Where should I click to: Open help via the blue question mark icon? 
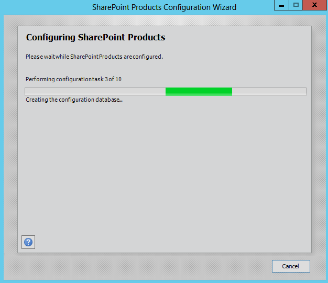click(x=28, y=242)
